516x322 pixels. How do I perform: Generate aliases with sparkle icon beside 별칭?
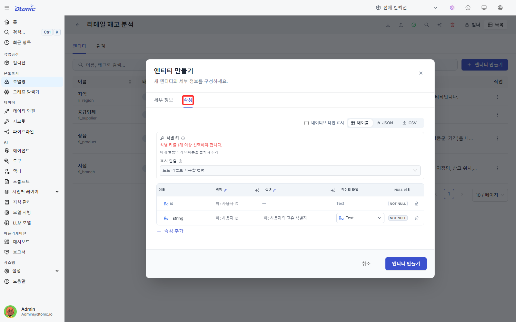tap(257, 190)
